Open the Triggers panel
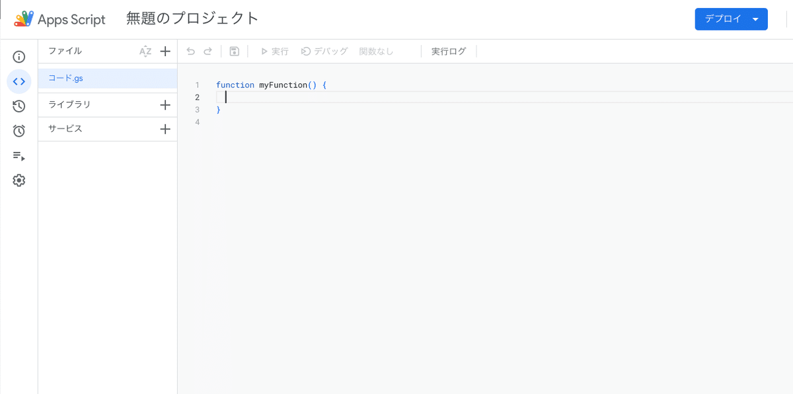Screen dimensions: 793x394 19,131
